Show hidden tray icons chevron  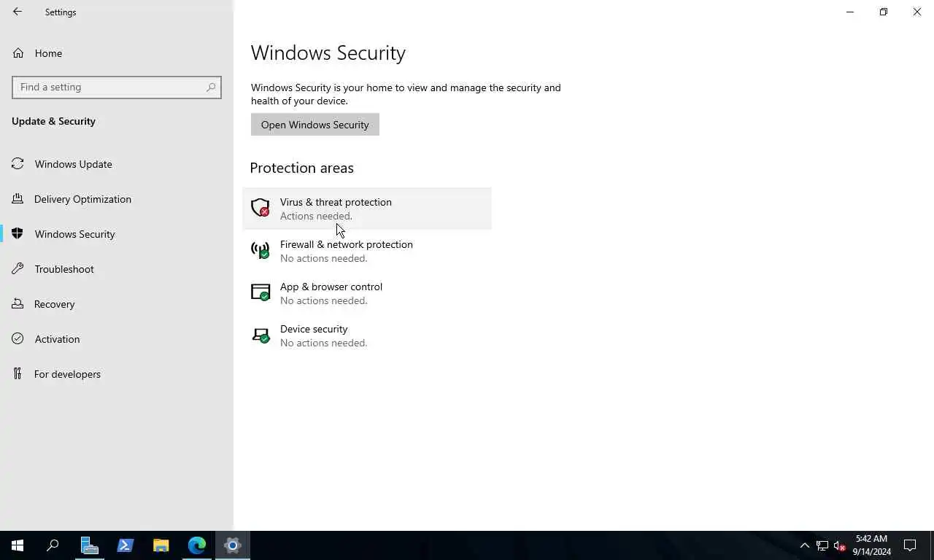[805, 545]
